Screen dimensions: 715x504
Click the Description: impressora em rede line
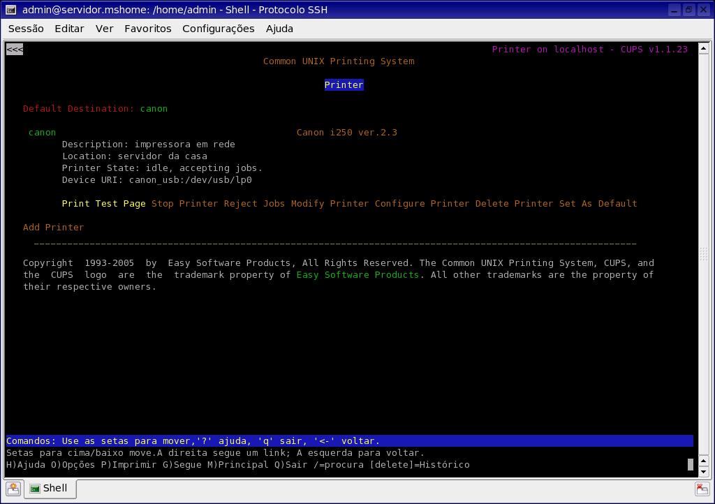148,144
